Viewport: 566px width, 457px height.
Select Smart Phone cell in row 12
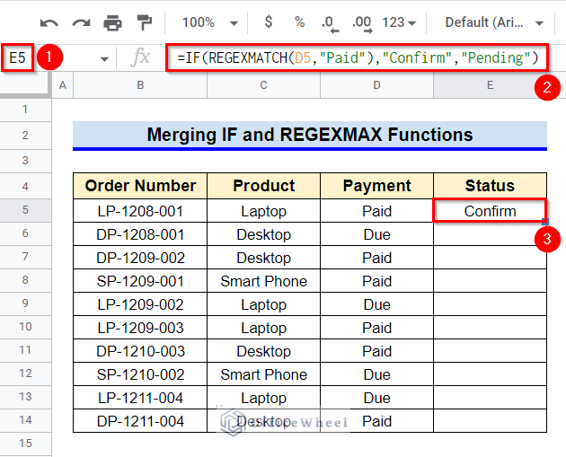point(263,374)
